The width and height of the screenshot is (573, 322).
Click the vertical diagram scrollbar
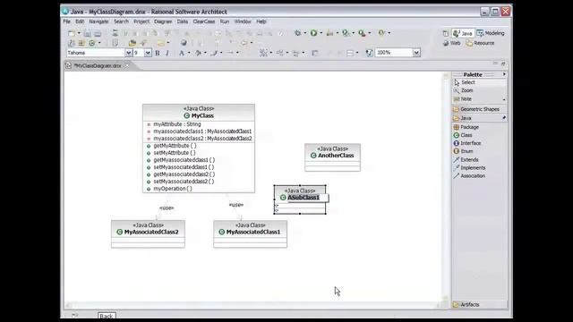pyautogui.click(x=446, y=186)
